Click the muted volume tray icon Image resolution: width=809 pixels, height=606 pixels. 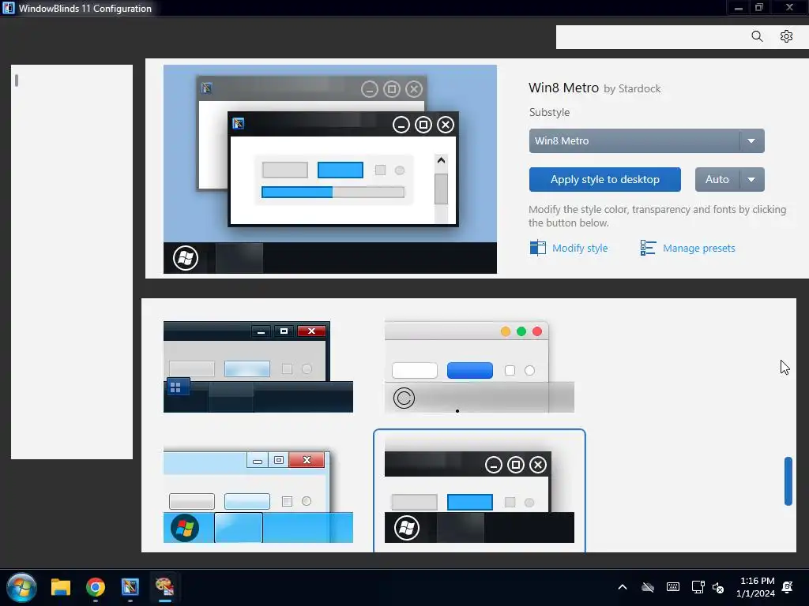[x=718, y=587]
